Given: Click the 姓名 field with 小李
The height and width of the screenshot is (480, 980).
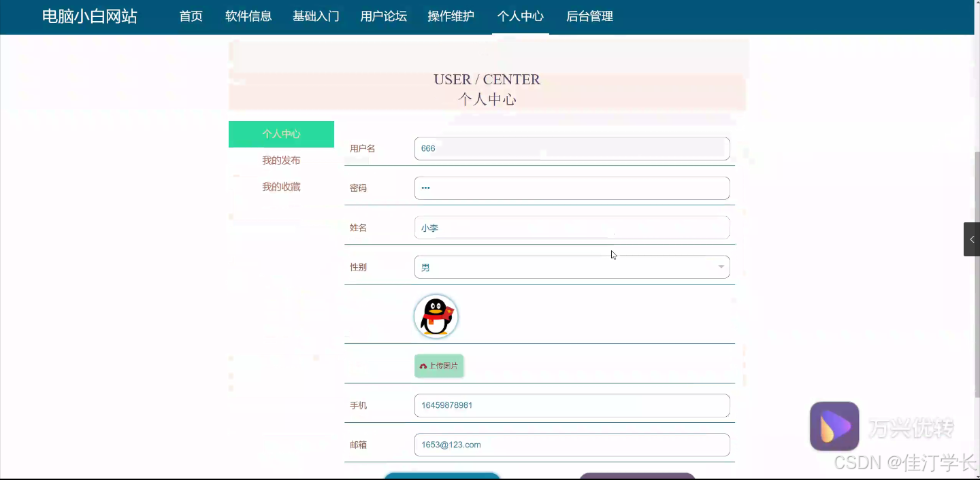Looking at the screenshot, I should point(572,228).
